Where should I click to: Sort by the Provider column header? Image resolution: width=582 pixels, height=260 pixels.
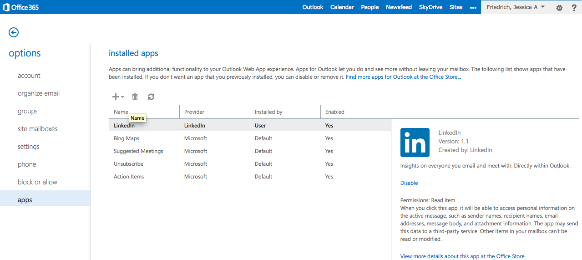[x=194, y=112]
